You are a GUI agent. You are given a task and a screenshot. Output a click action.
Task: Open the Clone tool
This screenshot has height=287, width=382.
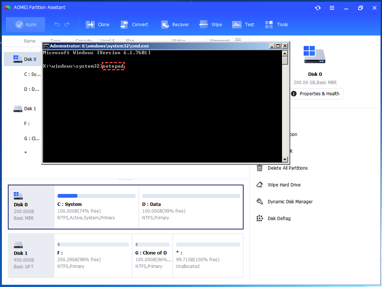point(97,25)
